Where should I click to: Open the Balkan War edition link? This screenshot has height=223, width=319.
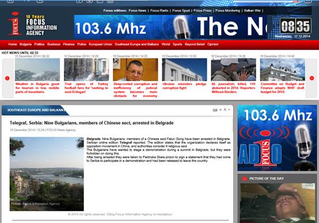coord(252,10)
